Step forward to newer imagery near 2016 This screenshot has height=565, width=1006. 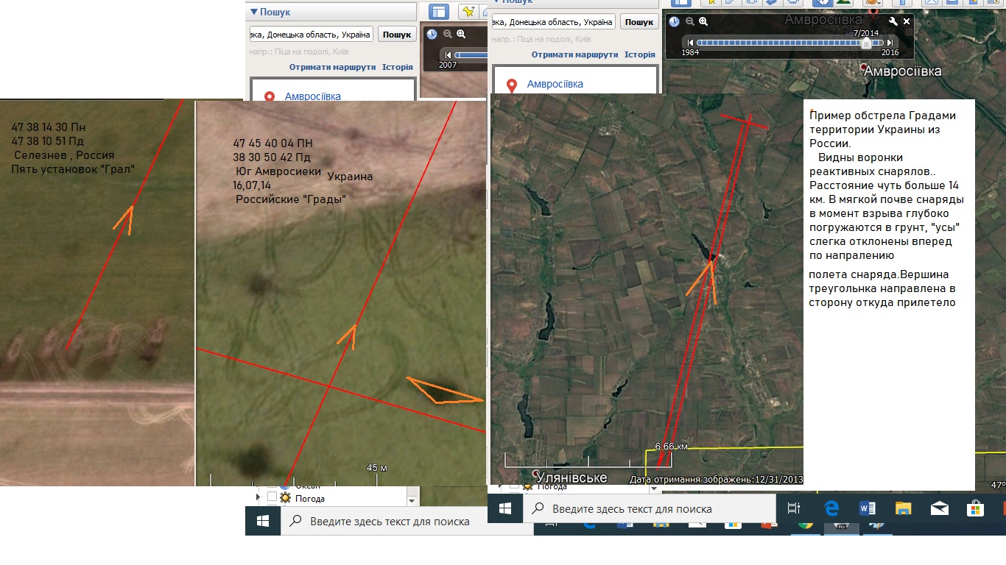point(890,43)
